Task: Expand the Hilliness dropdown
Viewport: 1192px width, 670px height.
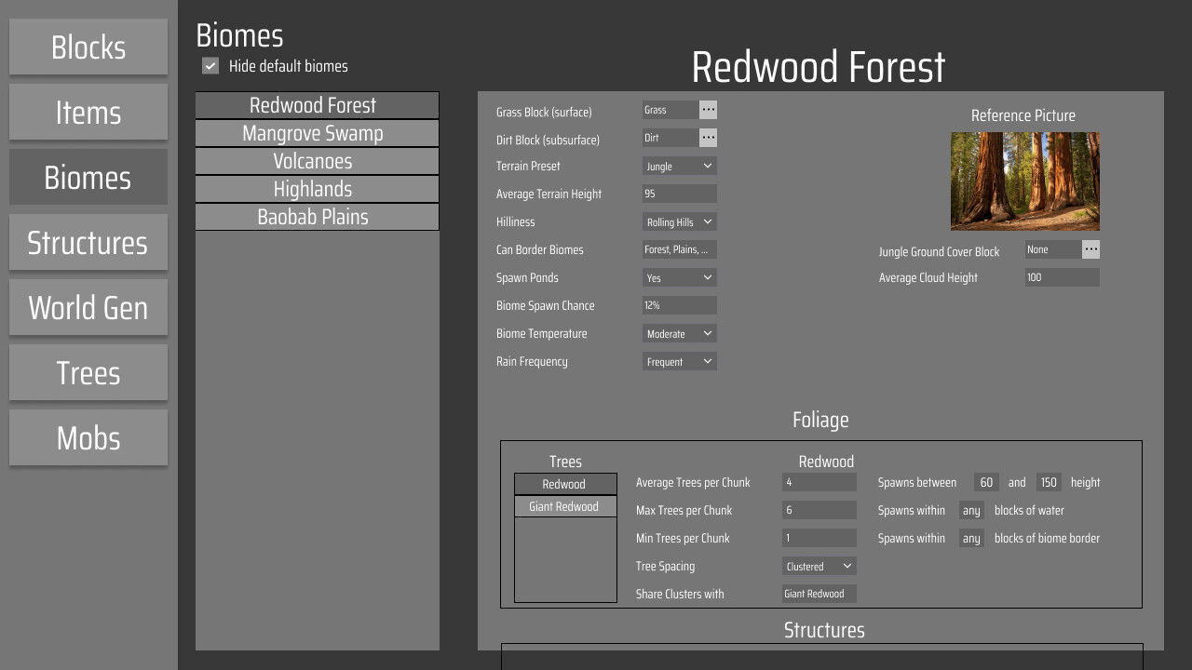Action: [x=679, y=221]
